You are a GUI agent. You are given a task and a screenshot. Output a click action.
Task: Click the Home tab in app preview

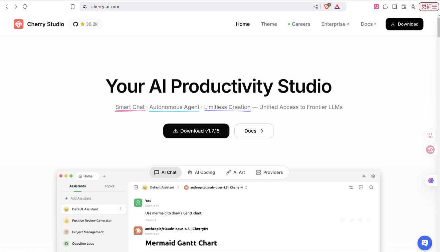click(87, 176)
